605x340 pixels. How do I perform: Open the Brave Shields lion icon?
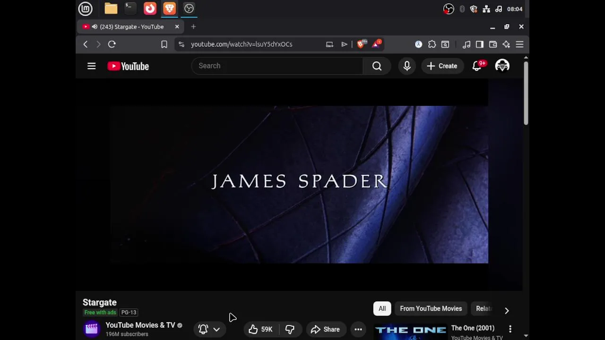(361, 44)
